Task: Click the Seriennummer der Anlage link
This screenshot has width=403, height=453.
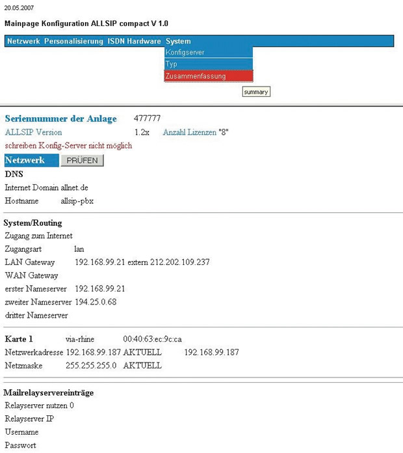Action: 61,118
